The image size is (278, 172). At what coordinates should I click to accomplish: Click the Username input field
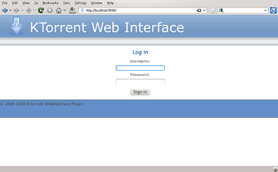tap(140, 68)
